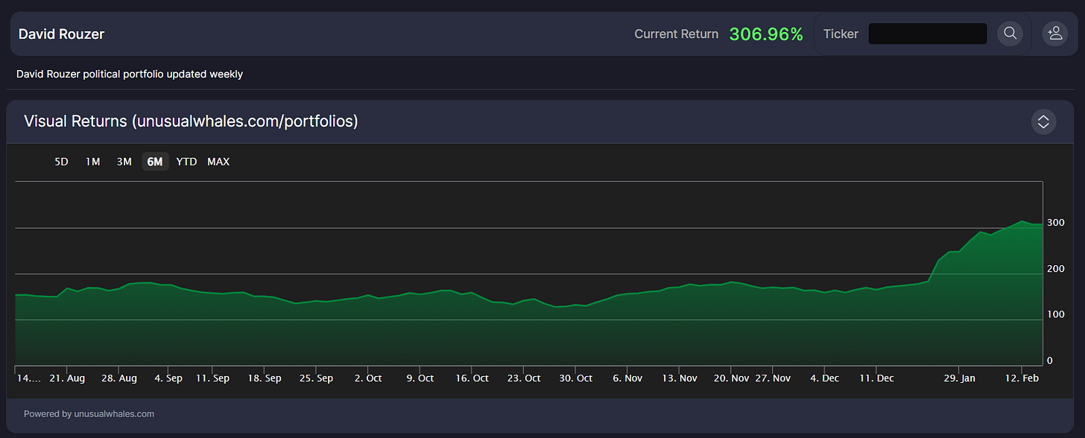Click the 300 y-axis value
The width and height of the screenshot is (1085, 438).
[1056, 223]
